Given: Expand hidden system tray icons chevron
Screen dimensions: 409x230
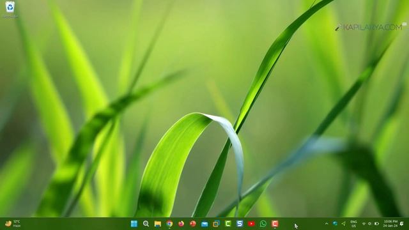Looking at the screenshot, I should click(327, 224).
